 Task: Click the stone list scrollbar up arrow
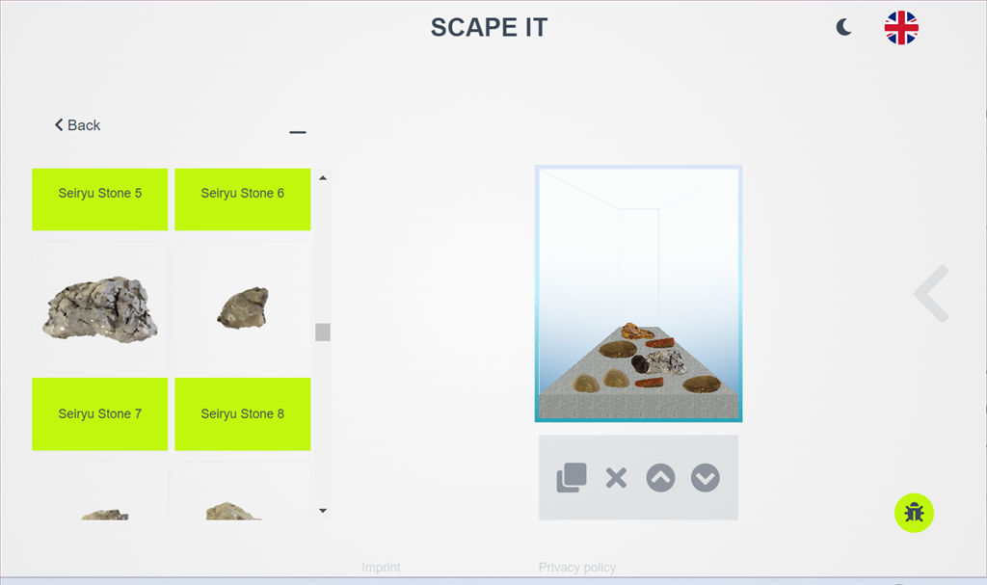323,178
